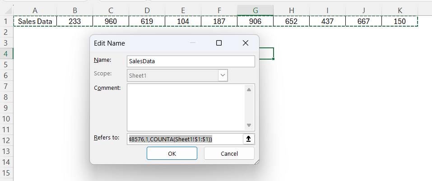Click row 7 header

(x=6, y=86)
